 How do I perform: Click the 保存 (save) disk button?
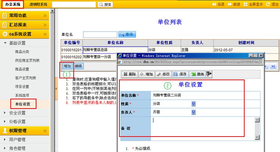click(180, 74)
